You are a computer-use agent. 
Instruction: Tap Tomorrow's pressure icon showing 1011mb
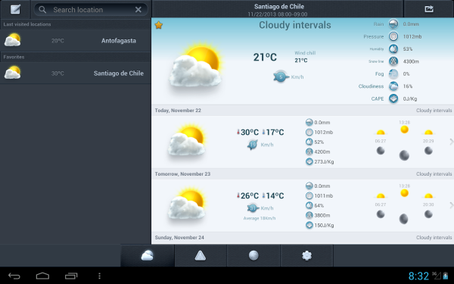309,196
